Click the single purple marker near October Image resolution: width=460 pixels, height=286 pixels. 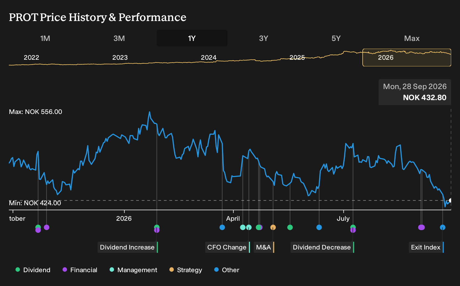pyautogui.click(x=46, y=227)
